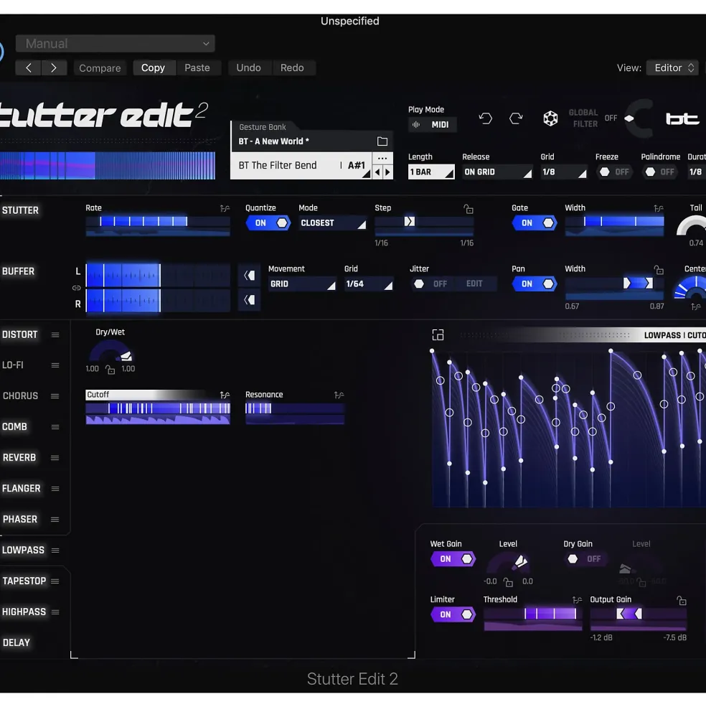
Task: Click the Rate curve editor icon
Action: point(225,208)
